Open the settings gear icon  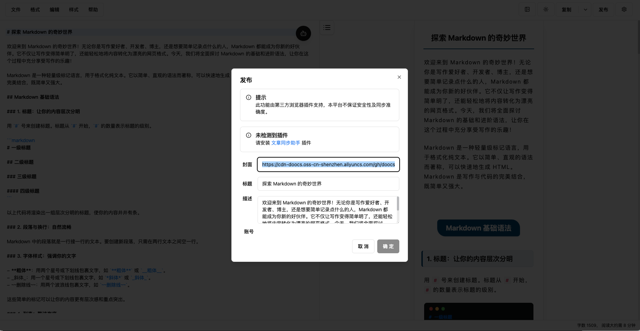[624, 9]
